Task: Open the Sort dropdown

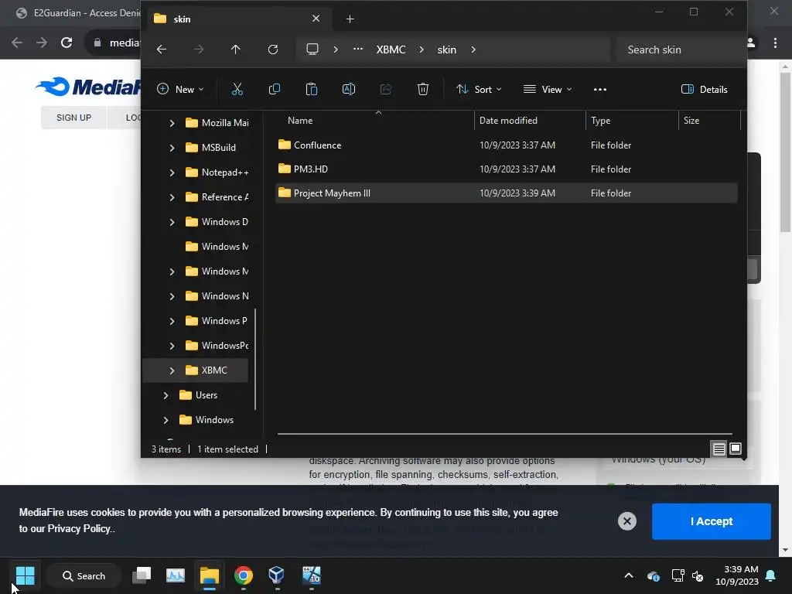Action: [x=479, y=90]
